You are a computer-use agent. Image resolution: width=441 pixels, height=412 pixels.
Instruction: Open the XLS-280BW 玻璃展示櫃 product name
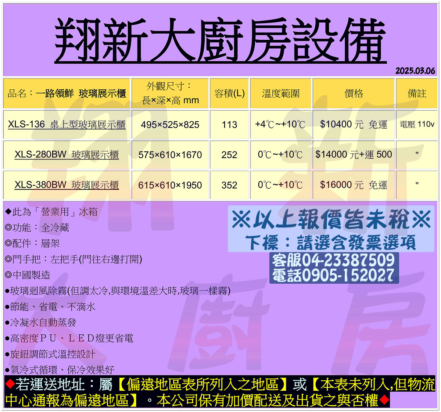tap(67, 155)
